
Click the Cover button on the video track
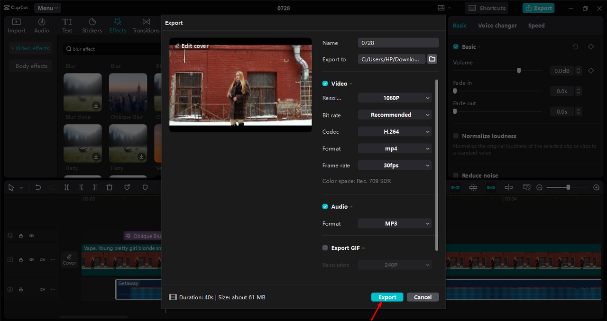click(x=69, y=259)
